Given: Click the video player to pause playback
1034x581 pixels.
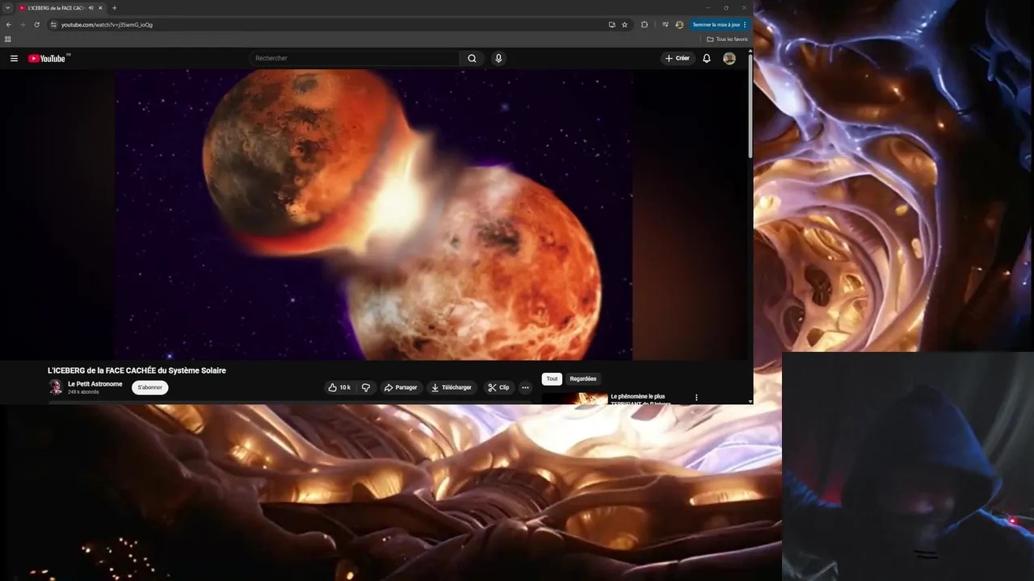Looking at the screenshot, I should [x=374, y=215].
